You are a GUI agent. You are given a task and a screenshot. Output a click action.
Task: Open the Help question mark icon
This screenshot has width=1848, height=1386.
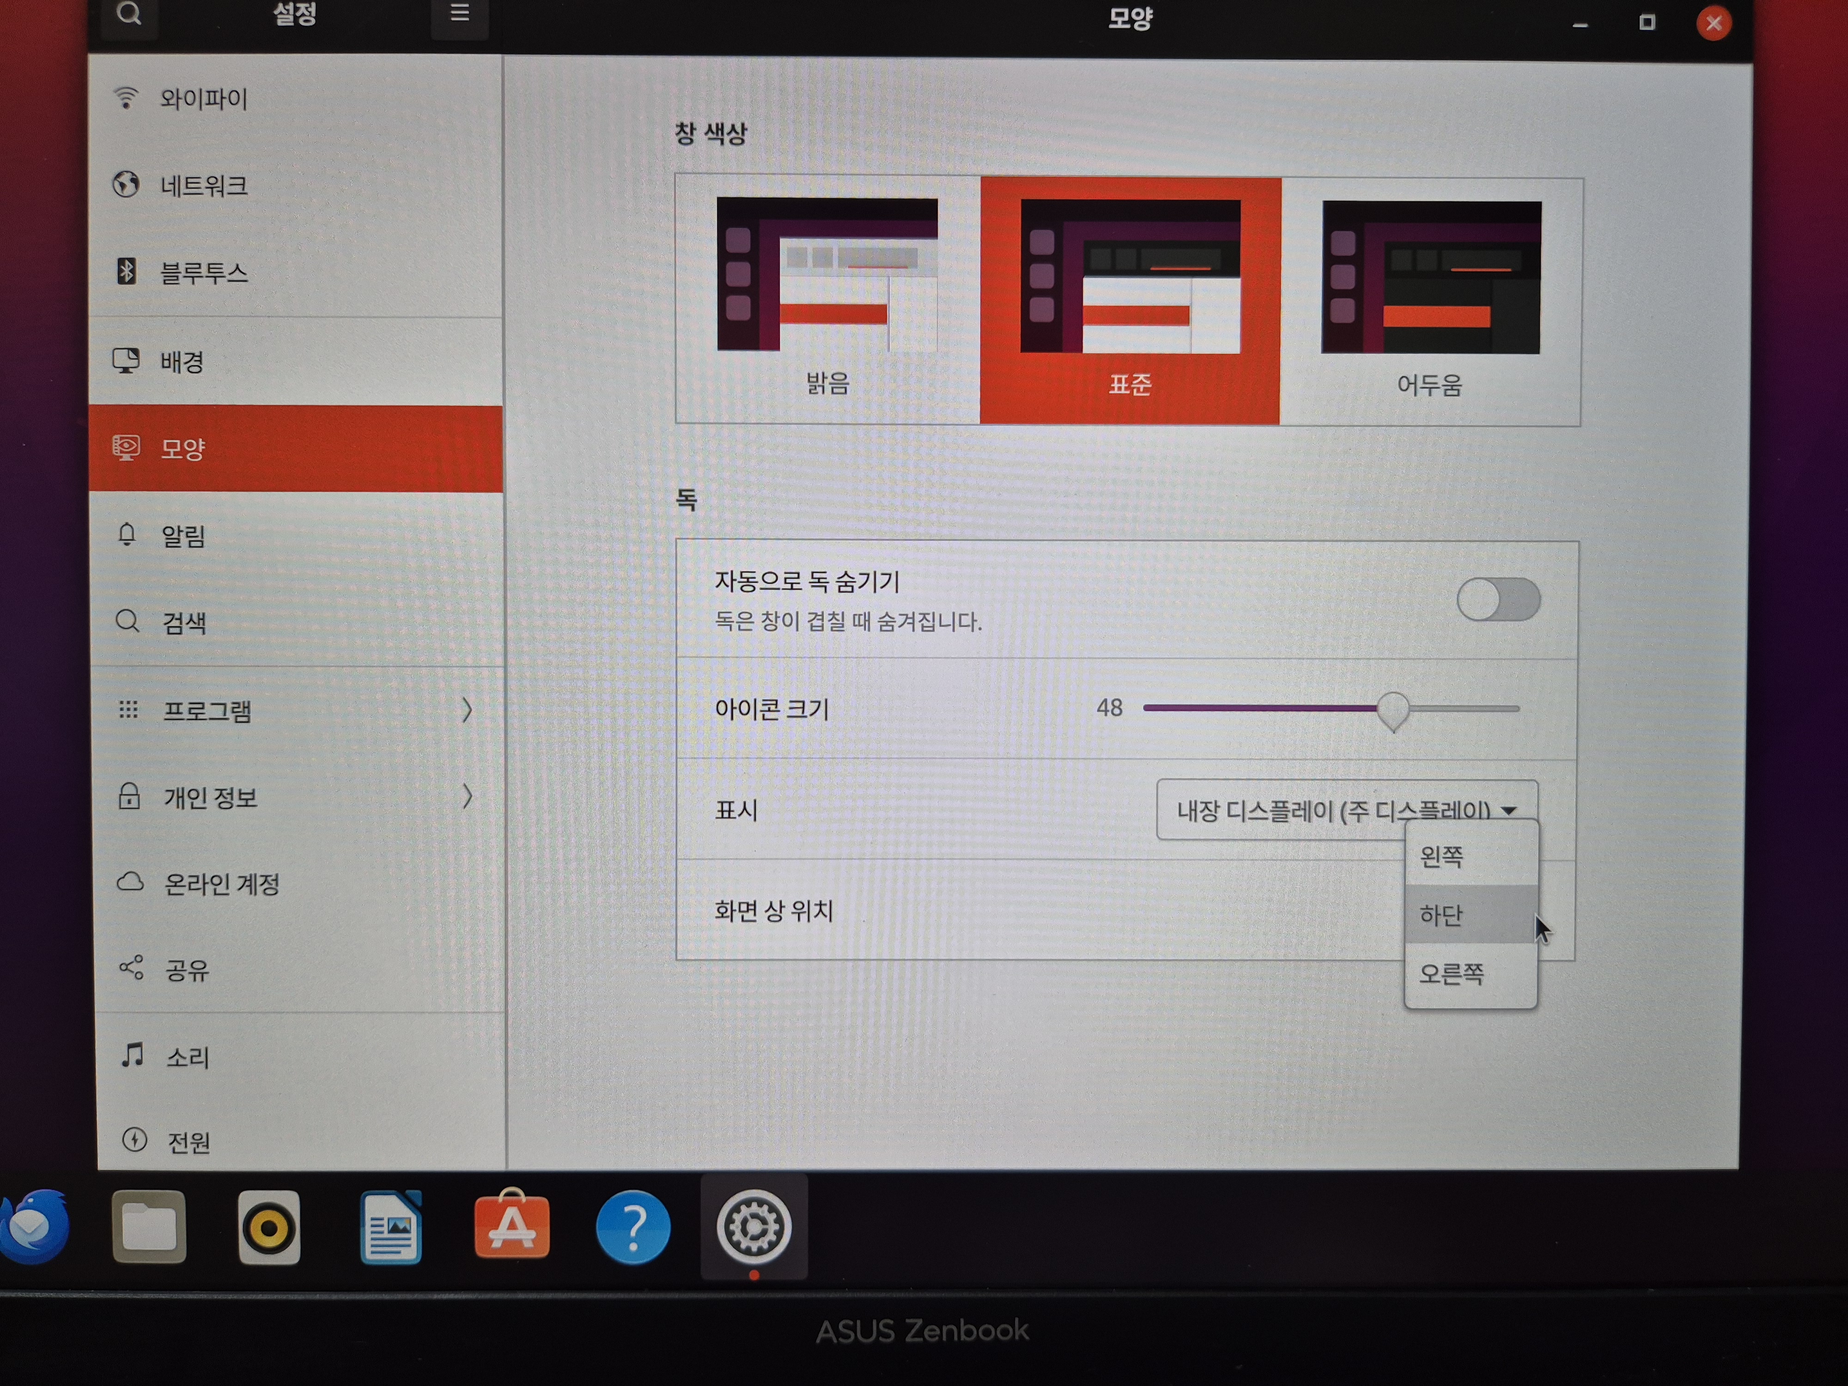click(632, 1227)
